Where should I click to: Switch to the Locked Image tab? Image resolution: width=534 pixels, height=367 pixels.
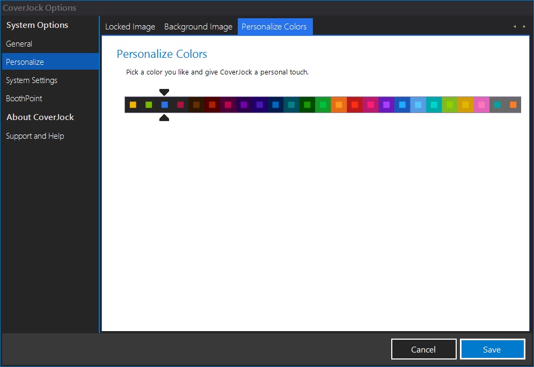pos(130,27)
